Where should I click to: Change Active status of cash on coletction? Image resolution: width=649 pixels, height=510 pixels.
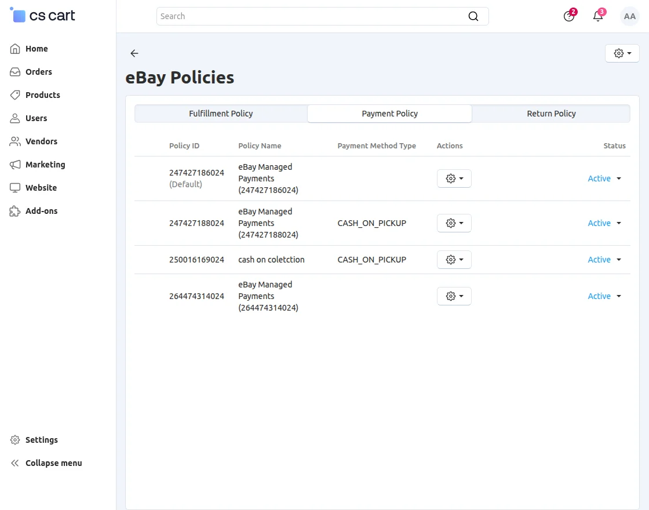[604, 260]
